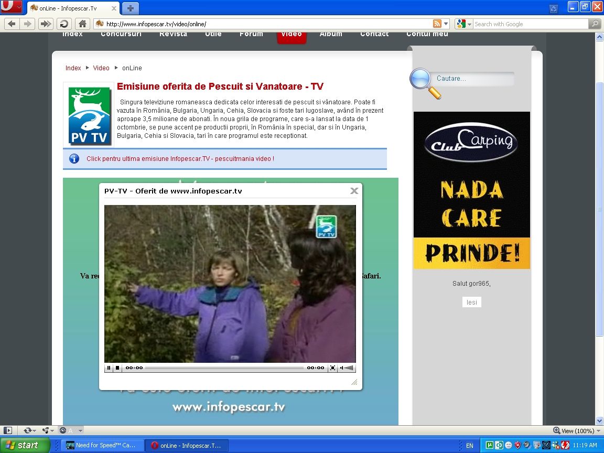Go to browser Home page

[82, 24]
